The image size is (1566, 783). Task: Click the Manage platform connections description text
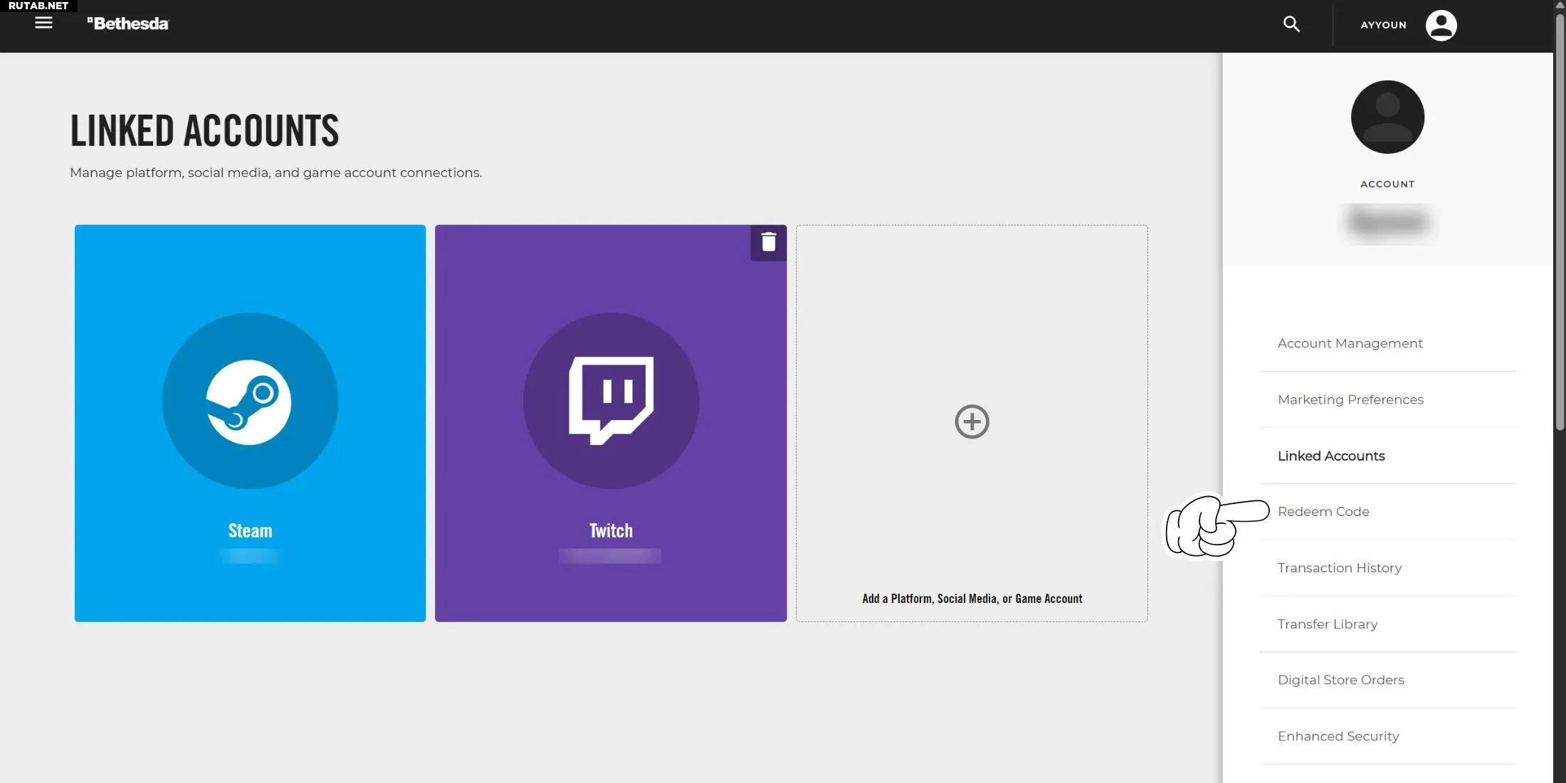pyautogui.click(x=275, y=173)
